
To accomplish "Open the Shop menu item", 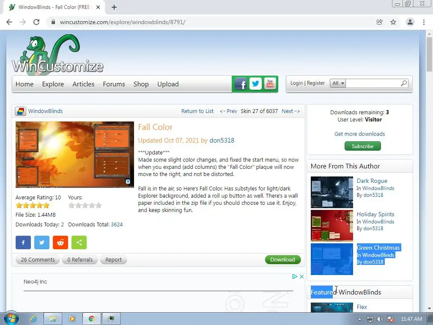I will coord(141,84).
